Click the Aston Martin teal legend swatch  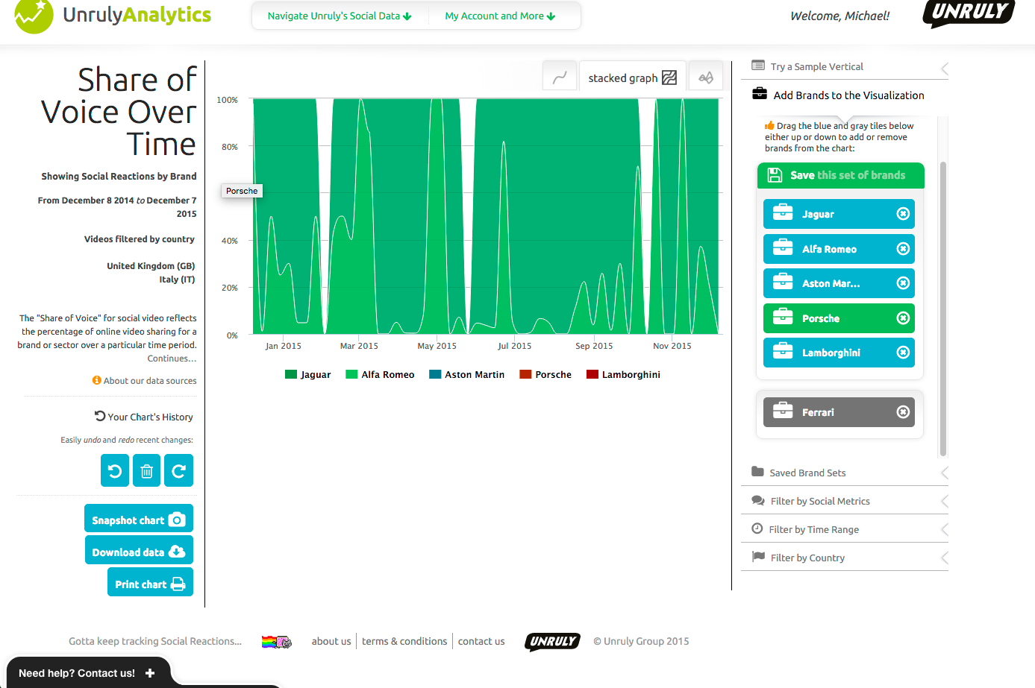pyautogui.click(x=435, y=374)
